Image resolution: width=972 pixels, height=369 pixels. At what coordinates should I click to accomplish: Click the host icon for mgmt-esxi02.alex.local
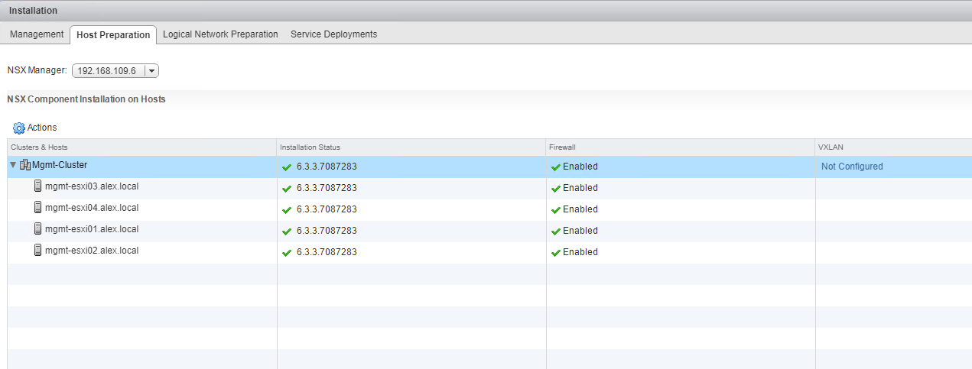coord(38,251)
